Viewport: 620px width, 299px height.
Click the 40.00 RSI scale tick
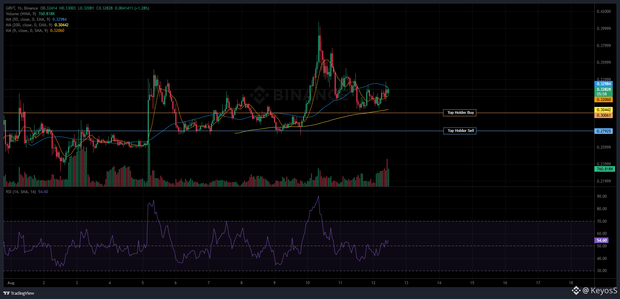[x=602, y=259]
